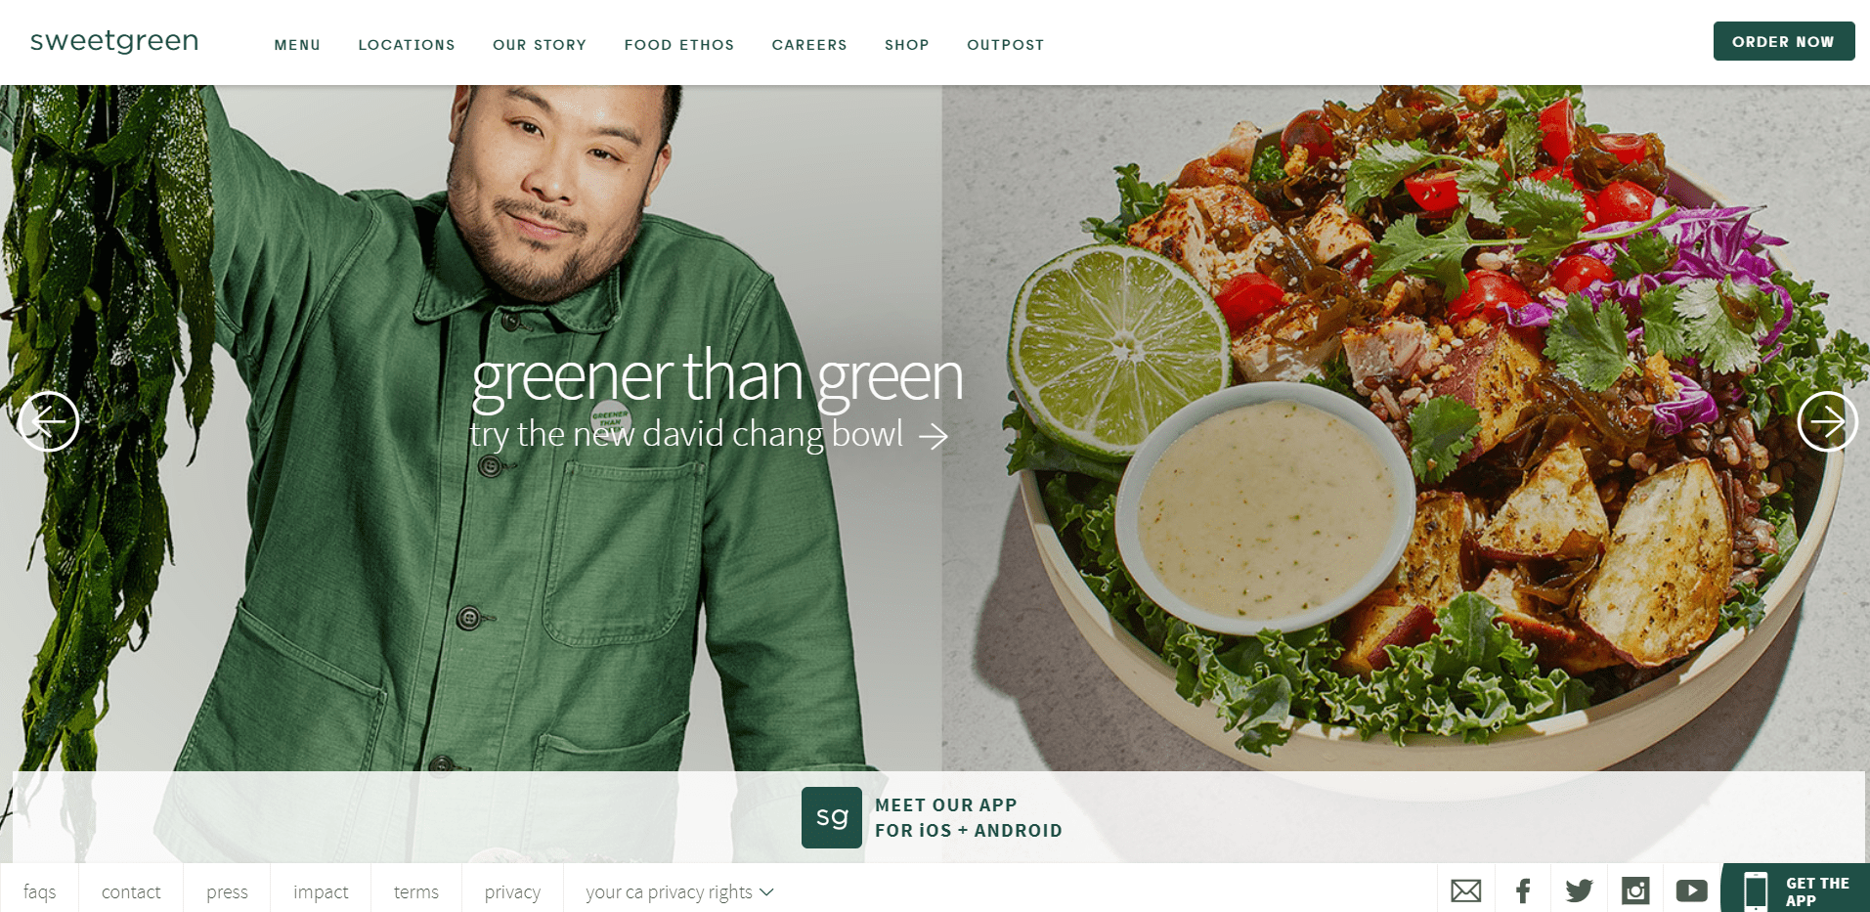Open the Food Ethos page
The height and width of the screenshot is (912, 1870).
pyautogui.click(x=679, y=45)
